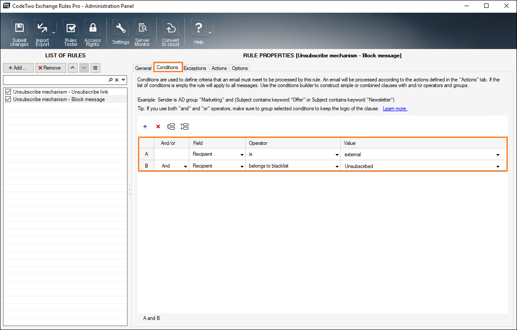
Task: Click the ungroup conditions icon
Action: pos(184,126)
